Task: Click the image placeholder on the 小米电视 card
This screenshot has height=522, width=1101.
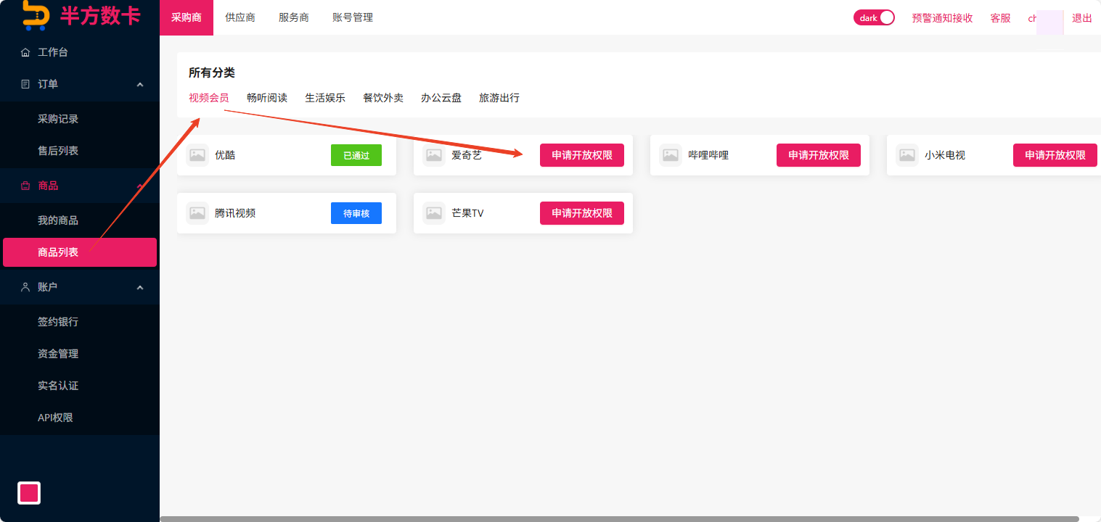Action: tap(907, 155)
